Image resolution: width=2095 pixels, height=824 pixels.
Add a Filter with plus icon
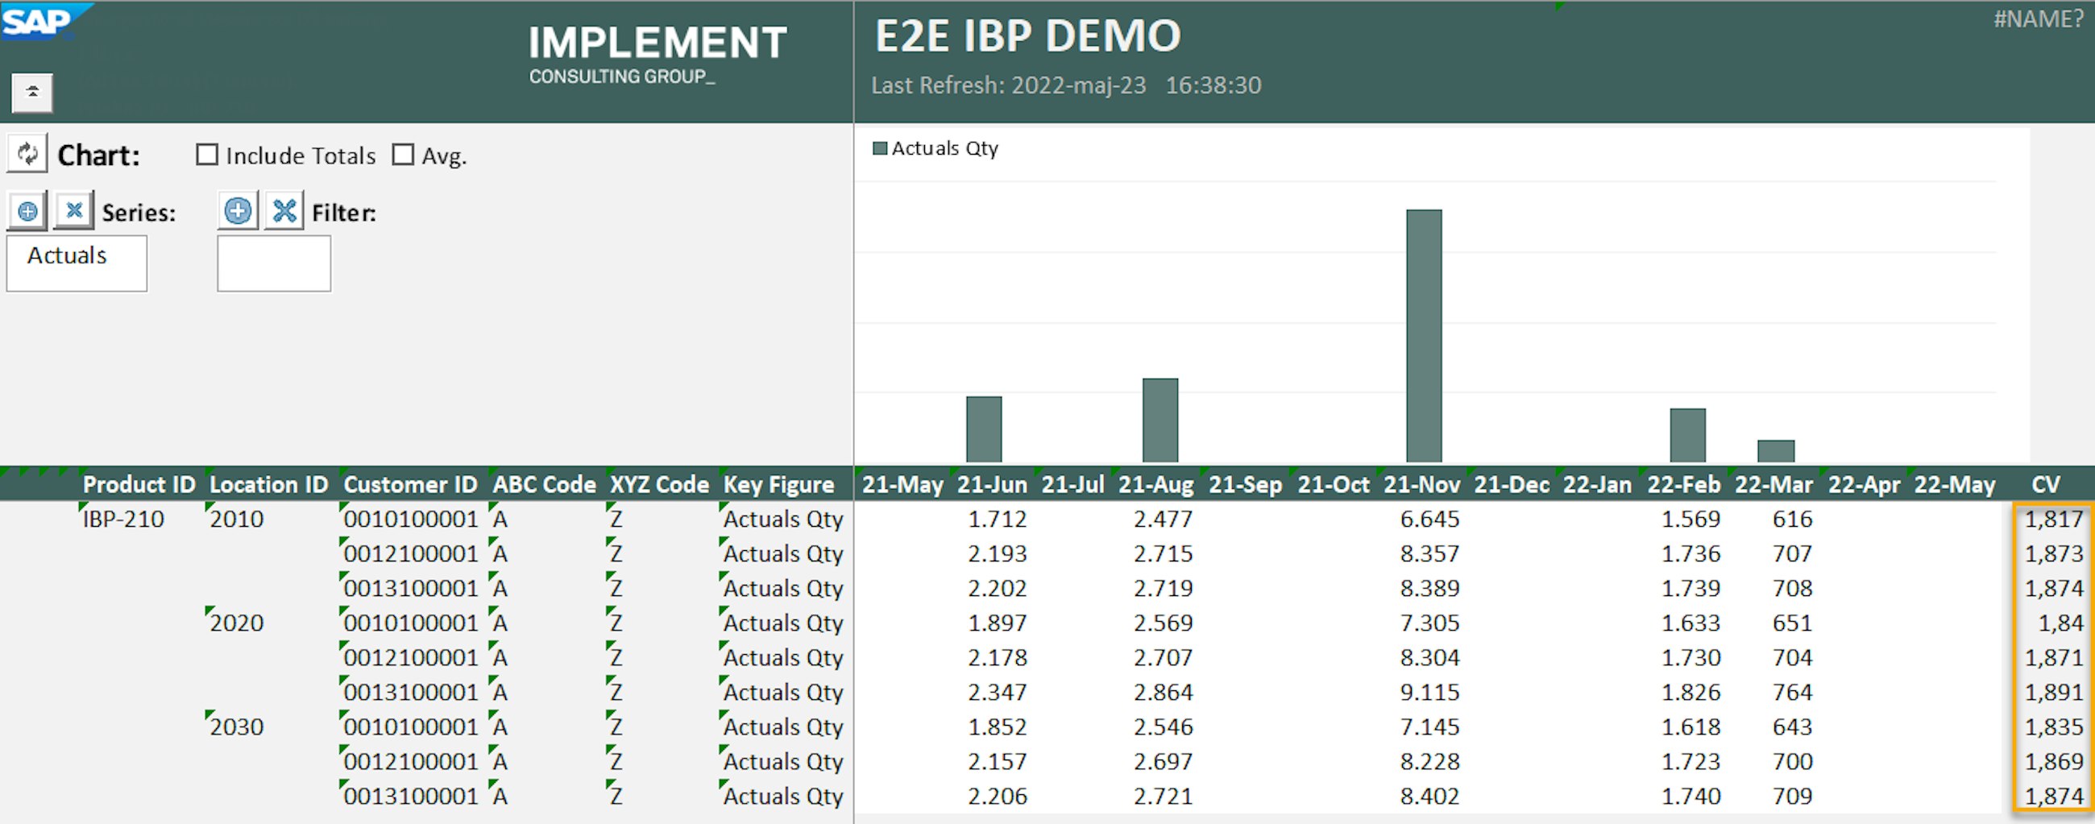[x=238, y=212]
